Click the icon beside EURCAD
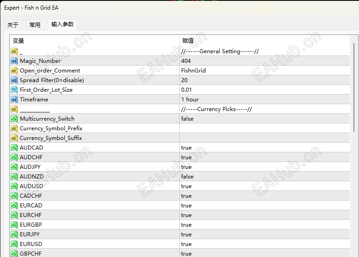The width and height of the screenshot is (359, 257). pos(14,206)
